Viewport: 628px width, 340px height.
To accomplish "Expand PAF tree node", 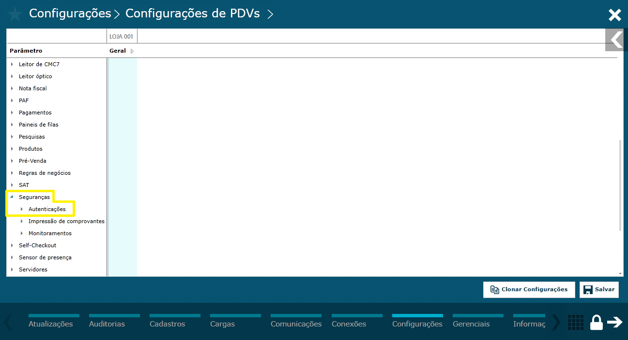I will (12, 100).
